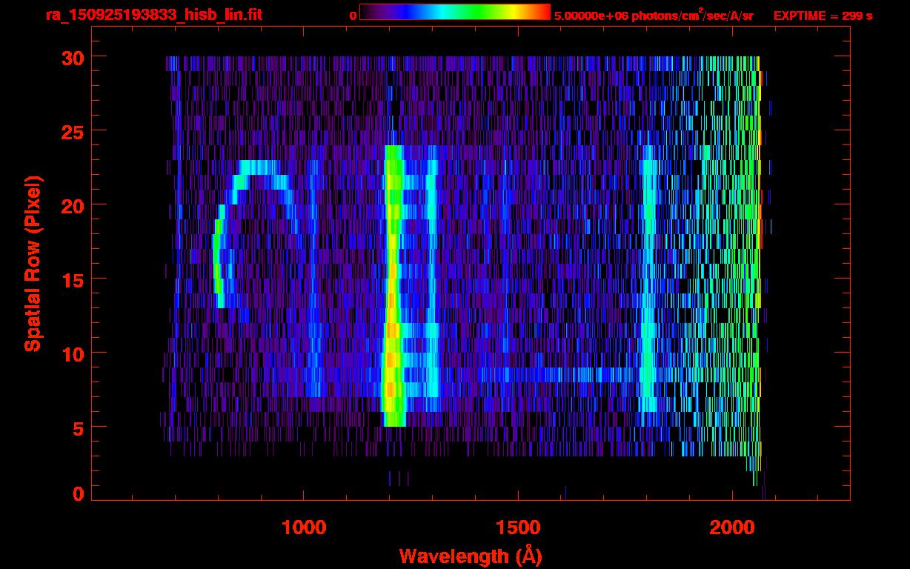Click the EXPTIME = 299 s label
Viewport: 910px width, 569px height.
[x=823, y=16]
